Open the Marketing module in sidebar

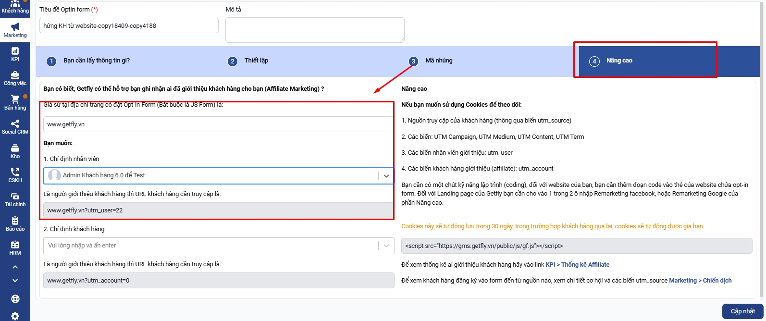point(15,30)
